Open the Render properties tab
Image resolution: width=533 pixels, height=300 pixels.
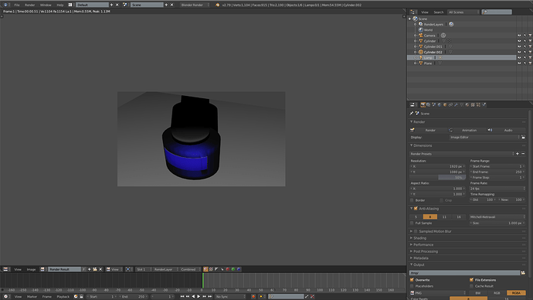click(423, 104)
